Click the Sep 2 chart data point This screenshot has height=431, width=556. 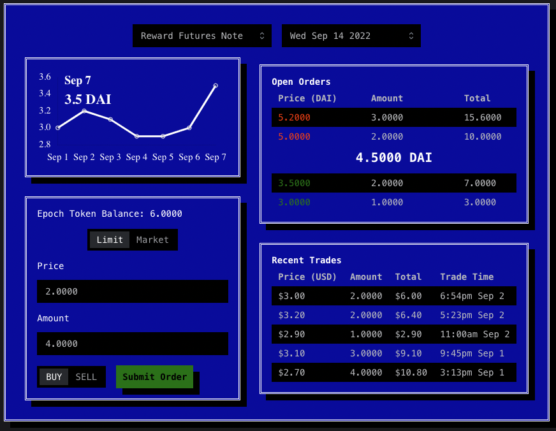point(84,111)
